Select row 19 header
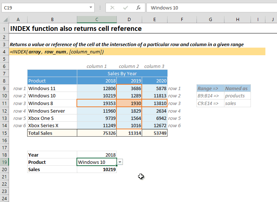Viewport: 277px width, 202px height. (x=4, y=162)
